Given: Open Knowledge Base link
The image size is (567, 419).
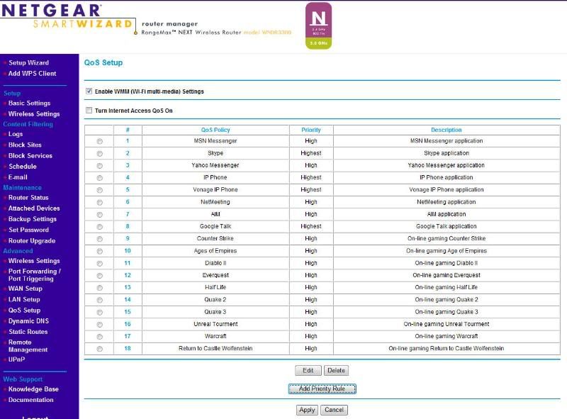Looking at the screenshot, I should coord(33,389).
